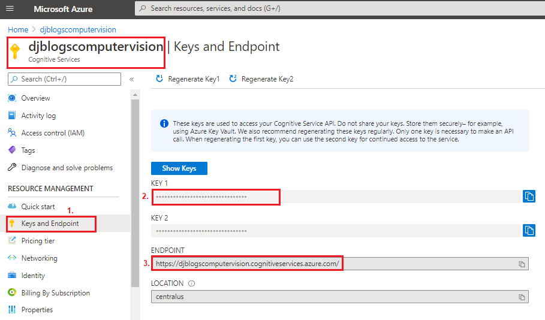
Task: Click the Regenerate Key1 refresh icon
Action: [159, 79]
